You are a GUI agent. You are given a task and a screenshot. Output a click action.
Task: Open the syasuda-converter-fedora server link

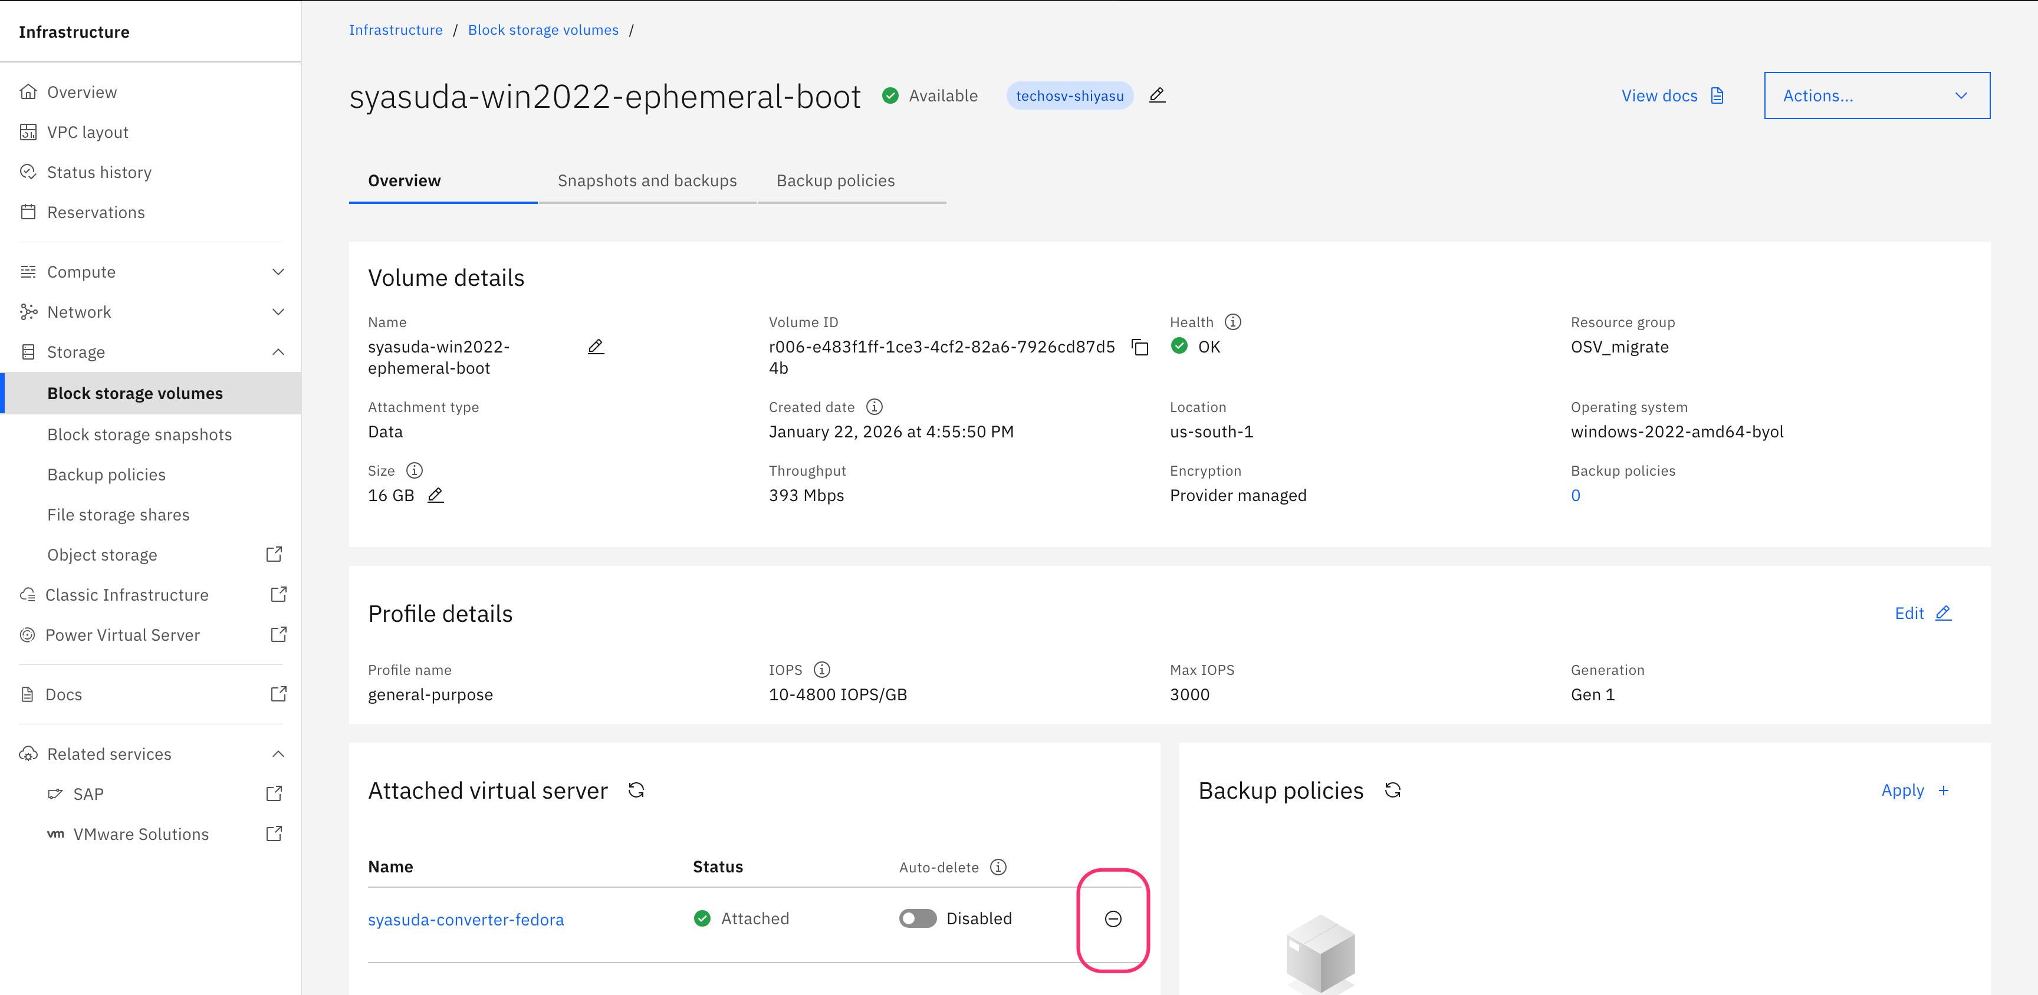tap(465, 920)
